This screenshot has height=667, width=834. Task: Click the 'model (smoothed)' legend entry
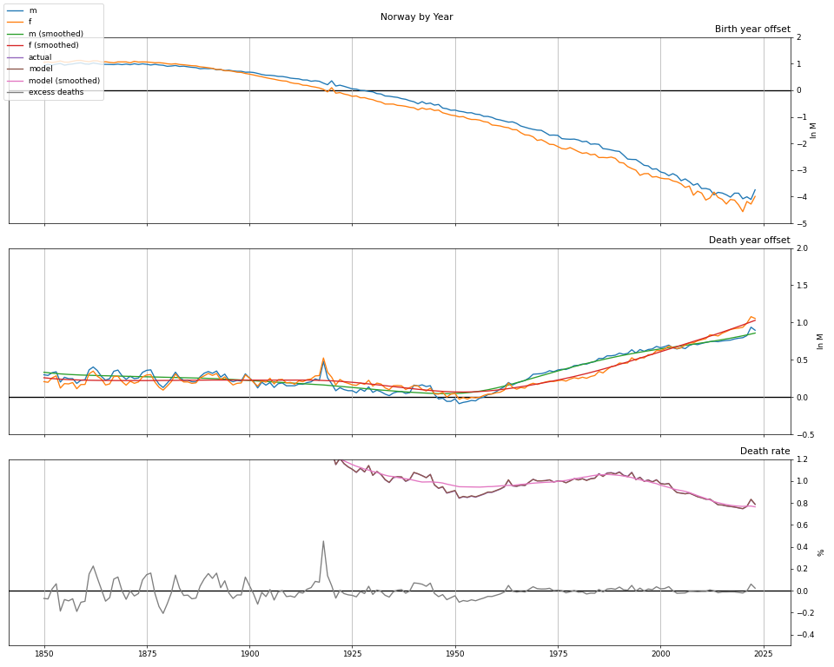click(x=63, y=81)
